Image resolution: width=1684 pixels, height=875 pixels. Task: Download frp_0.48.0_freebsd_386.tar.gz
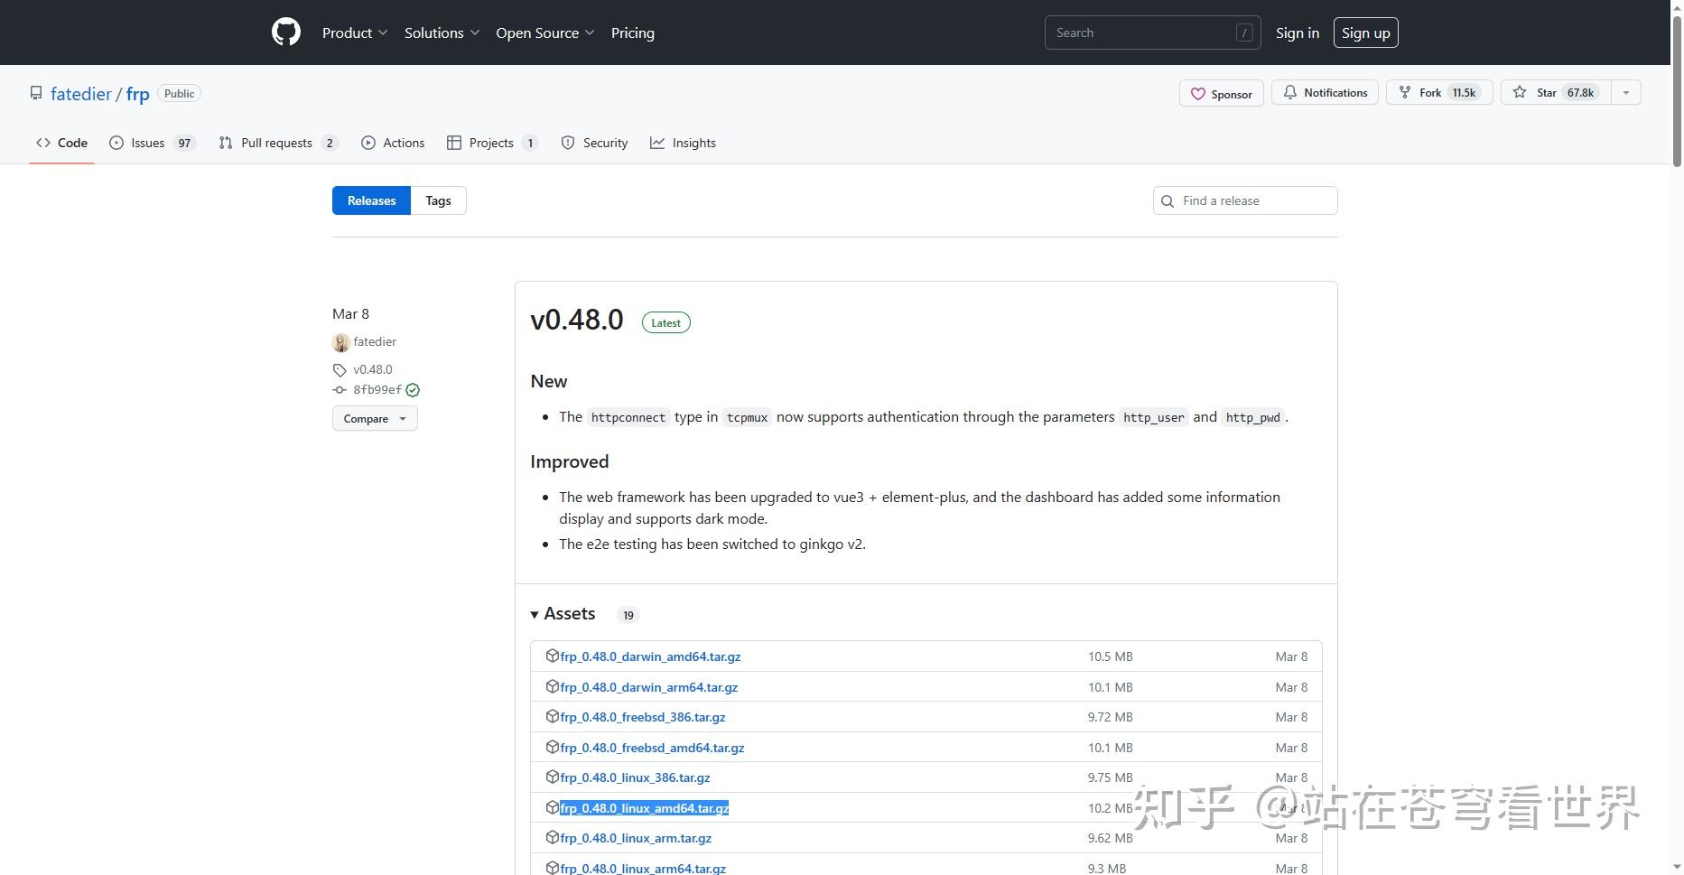click(x=643, y=717)
